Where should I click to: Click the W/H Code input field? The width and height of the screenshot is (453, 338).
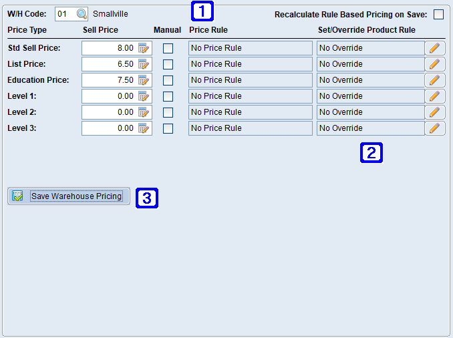click(x=65, y=14)
